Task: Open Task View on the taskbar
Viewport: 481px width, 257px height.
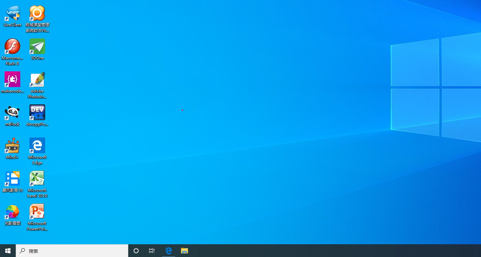Action: point(152,251)
